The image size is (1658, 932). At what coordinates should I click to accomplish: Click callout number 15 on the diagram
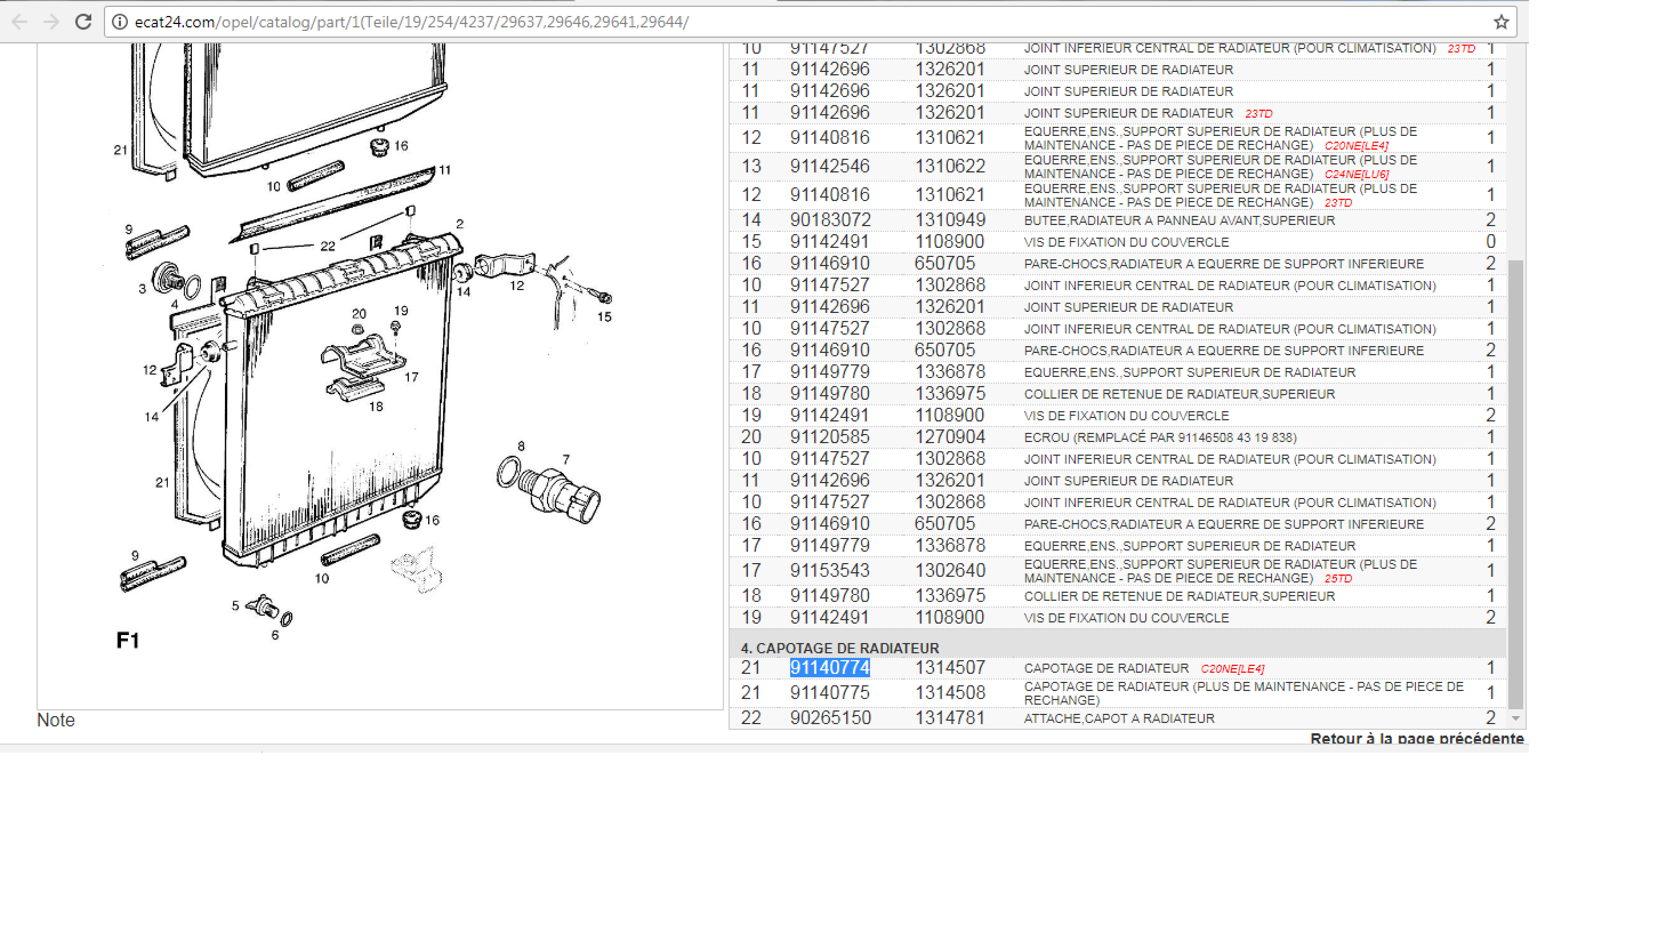point(603,317)
